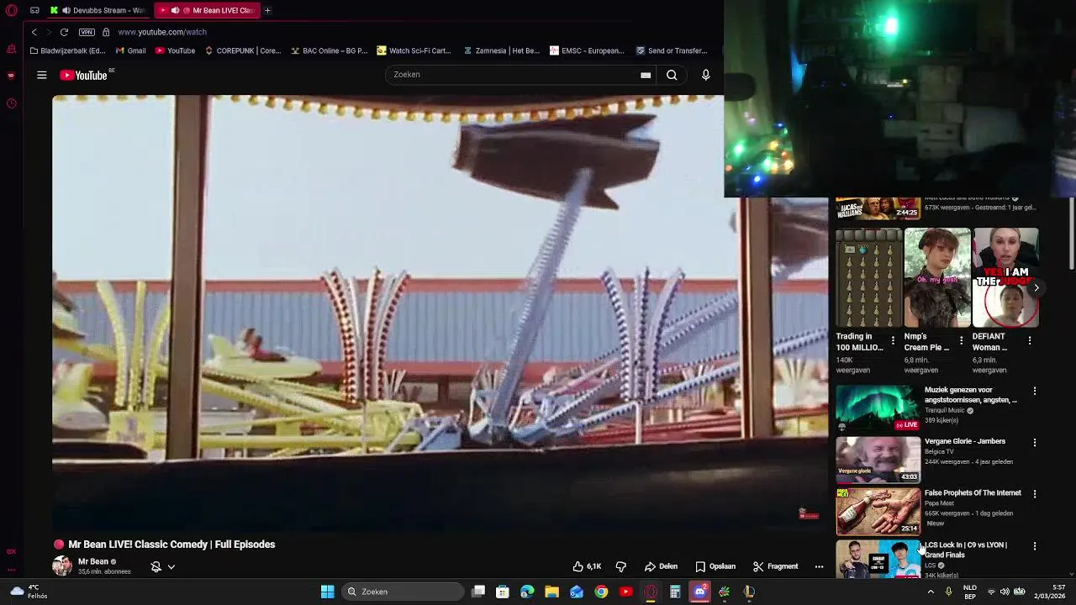Launch Microsoft Edge from taskbar
This screenshot has height=605, width=1076.
[527, 592]
